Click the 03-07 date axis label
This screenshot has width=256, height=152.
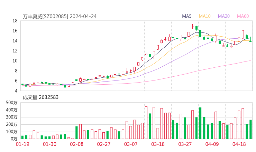131,144
